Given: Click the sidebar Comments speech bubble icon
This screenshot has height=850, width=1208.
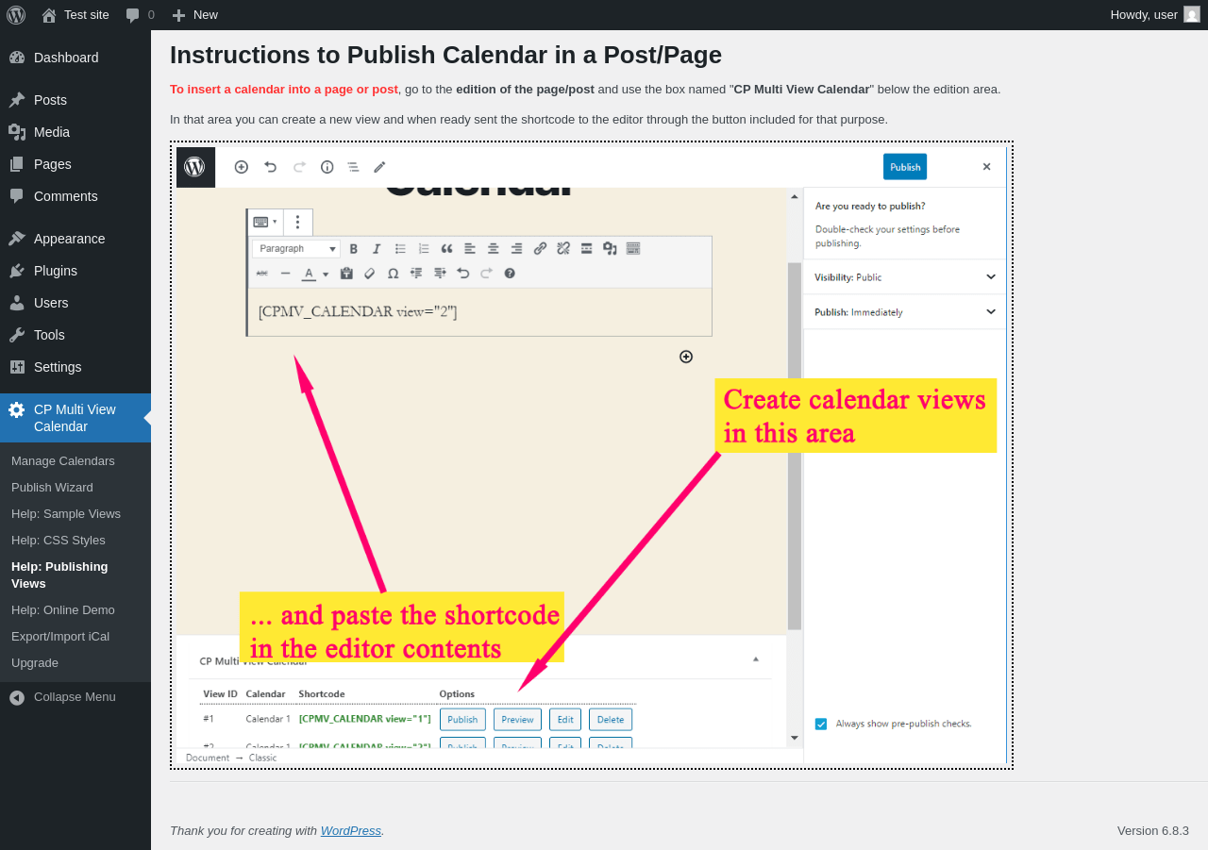Looking at the screenshot, I should pos(17,196).
